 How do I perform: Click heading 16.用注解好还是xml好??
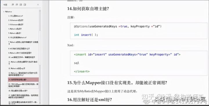(90, 100)
